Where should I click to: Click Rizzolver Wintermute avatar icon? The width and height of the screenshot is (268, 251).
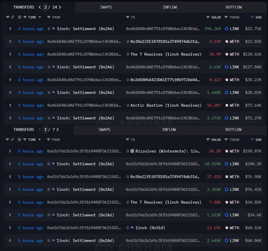pos(132,151)
